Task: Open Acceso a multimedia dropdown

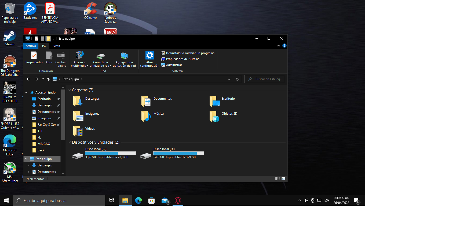Action: click(x=79, y=59)
